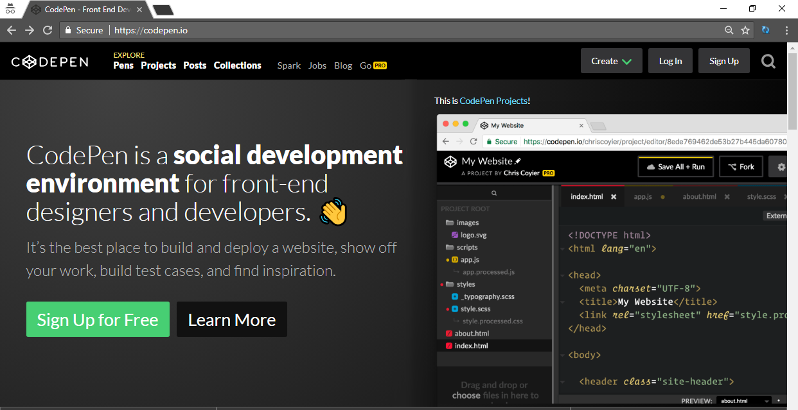Click the Fork button in preview
The width and height of the screenshot is (798, 410).
tap(741, 167)
